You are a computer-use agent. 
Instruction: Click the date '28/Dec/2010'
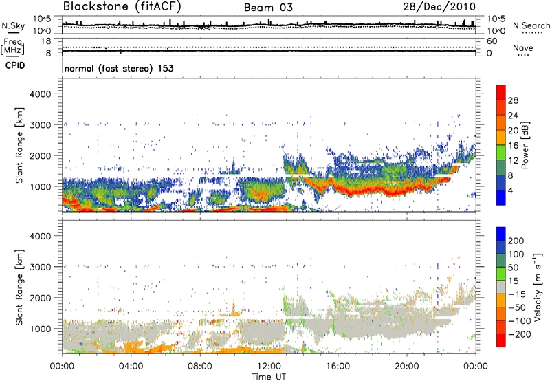439,6
